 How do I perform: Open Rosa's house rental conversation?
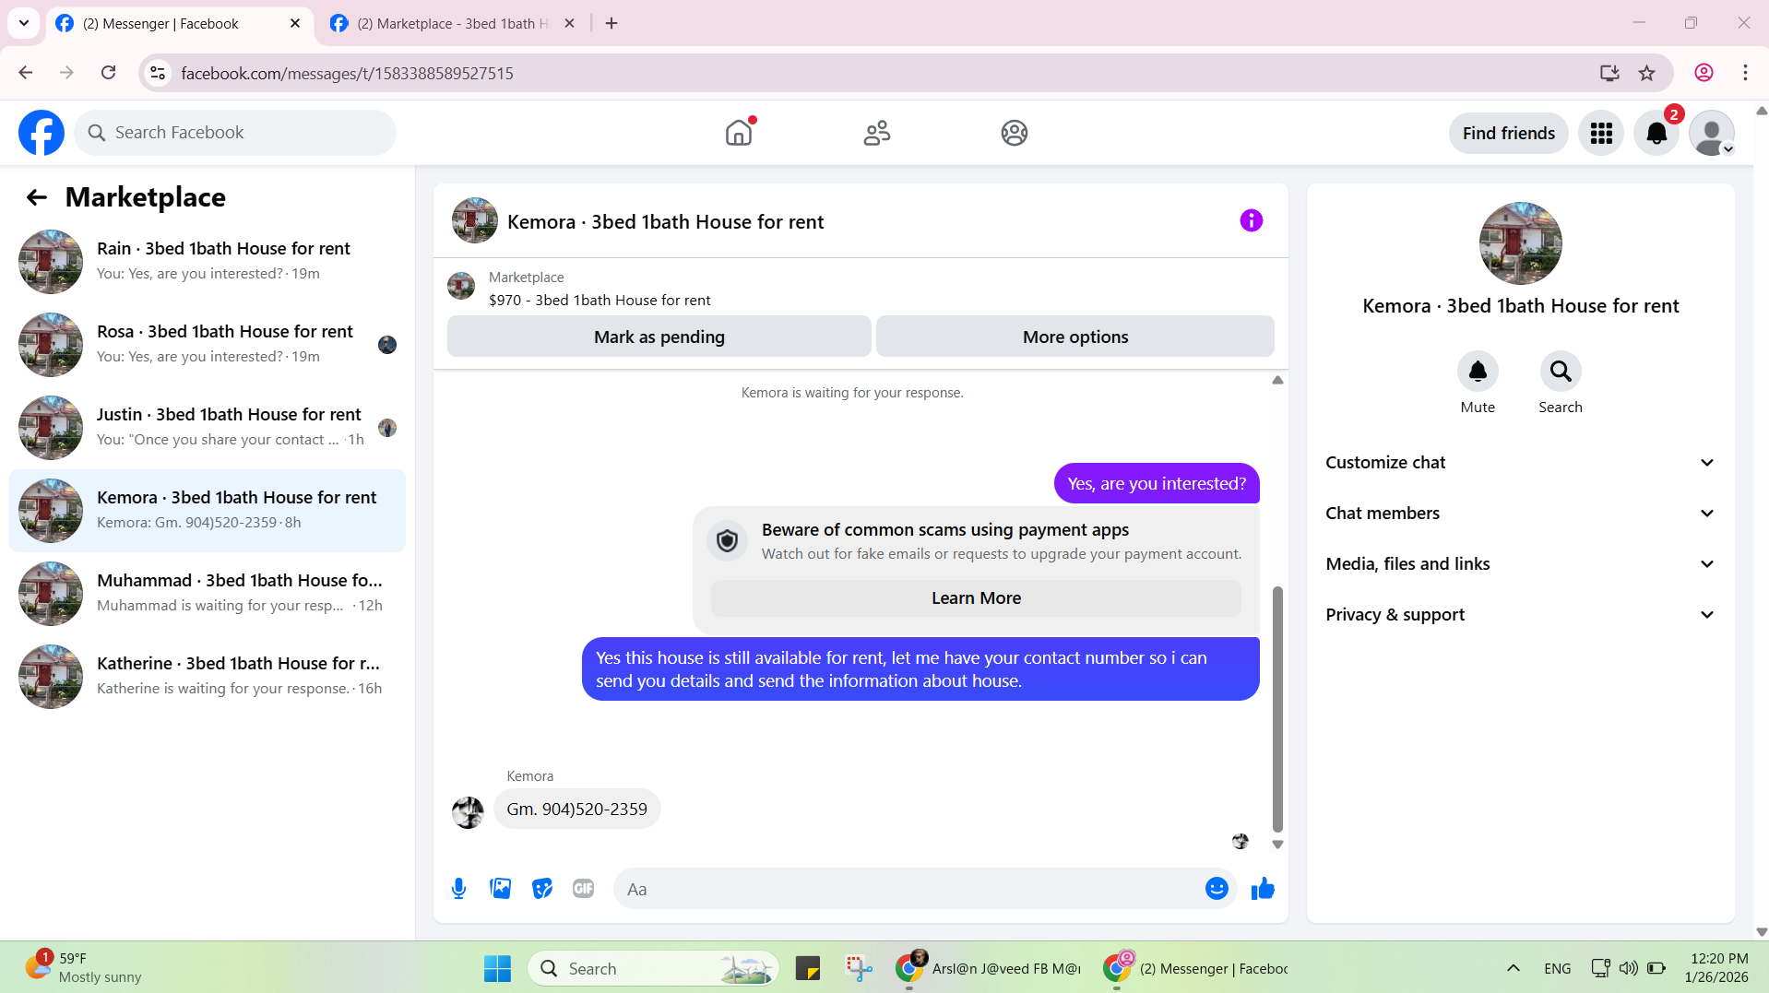pyautogui.click(x=208, y=345)
